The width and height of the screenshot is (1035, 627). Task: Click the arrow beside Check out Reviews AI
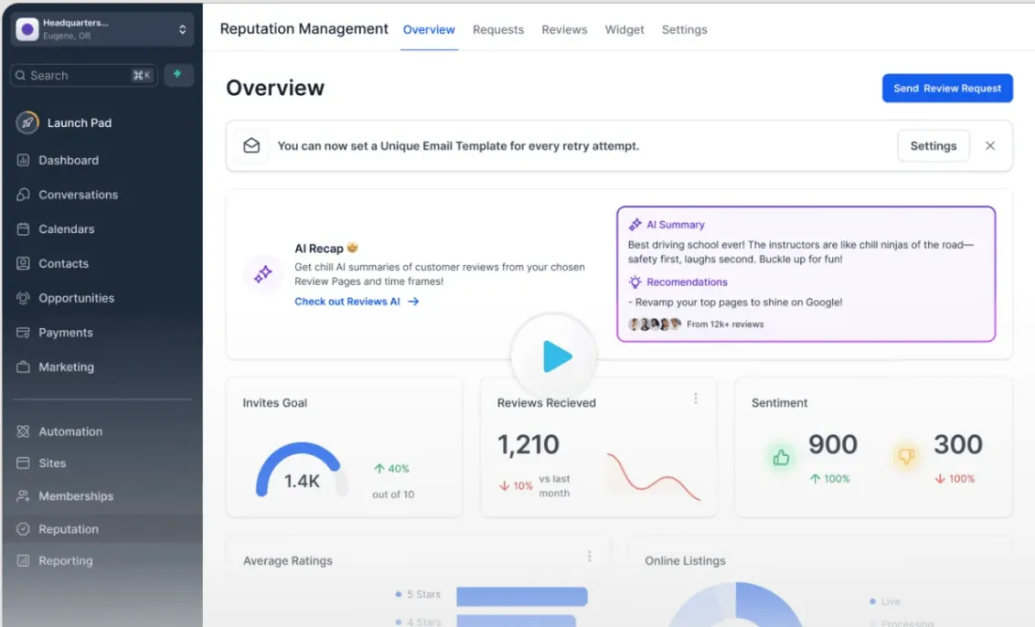413,301
